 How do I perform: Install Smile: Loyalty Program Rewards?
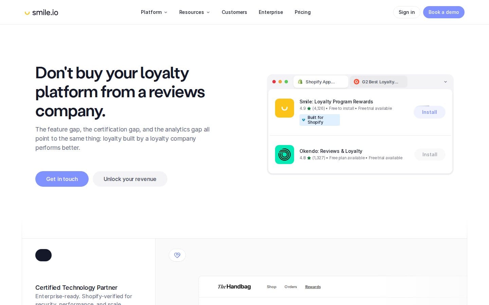pos(429,112)
